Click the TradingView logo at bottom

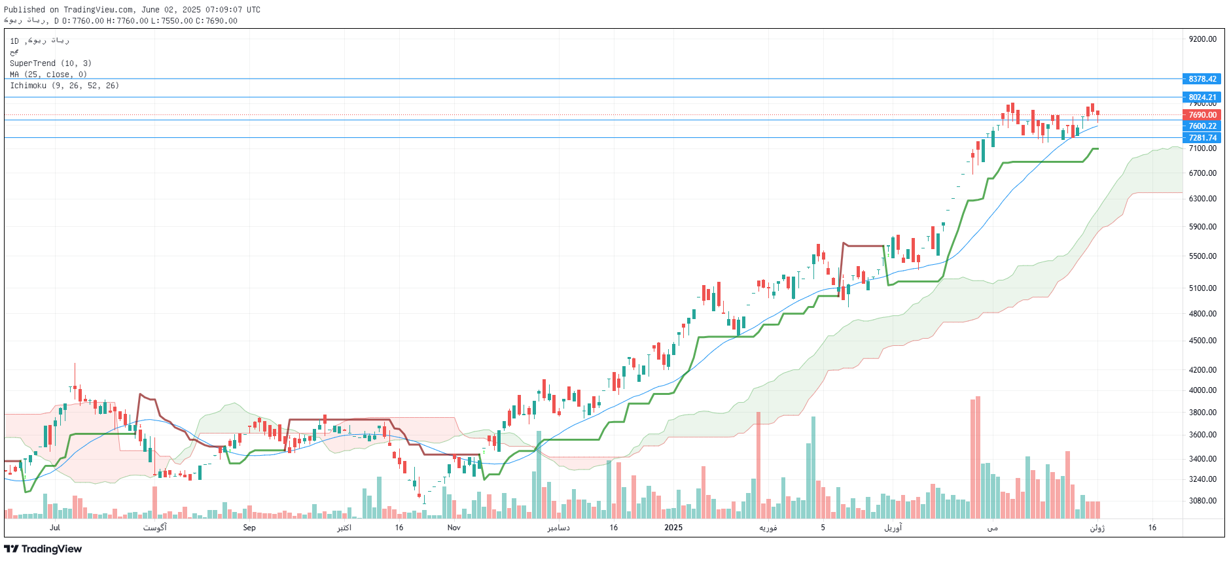pos(43,549)
